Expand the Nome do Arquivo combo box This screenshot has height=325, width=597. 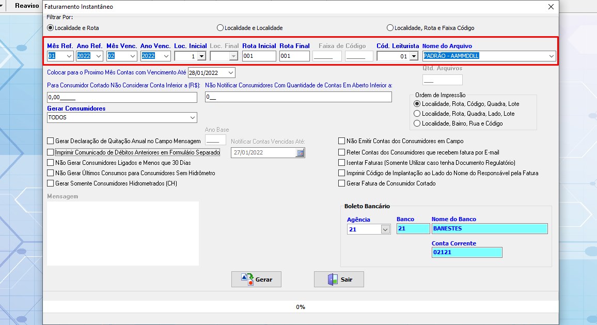point(552,56)
